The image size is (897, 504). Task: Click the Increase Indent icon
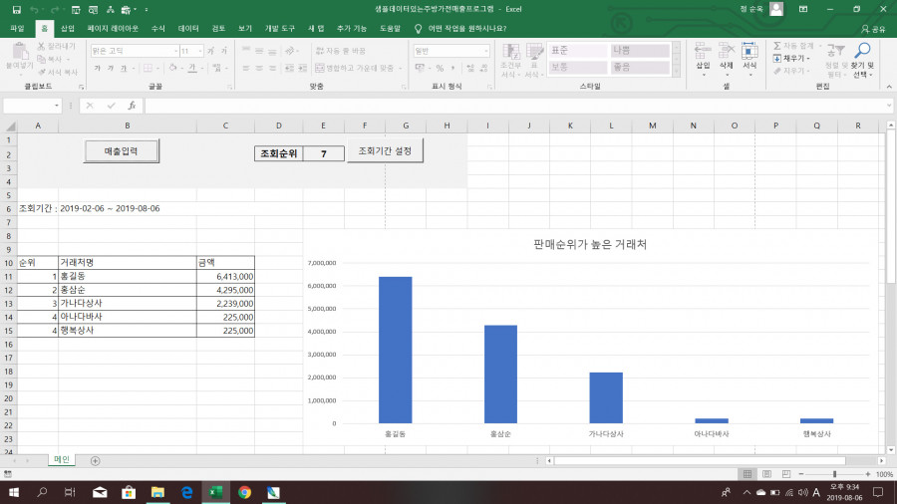pos(303,68)
